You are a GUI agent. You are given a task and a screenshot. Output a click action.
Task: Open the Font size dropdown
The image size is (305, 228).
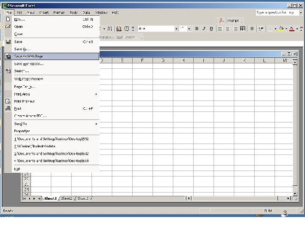coord(189,29)
